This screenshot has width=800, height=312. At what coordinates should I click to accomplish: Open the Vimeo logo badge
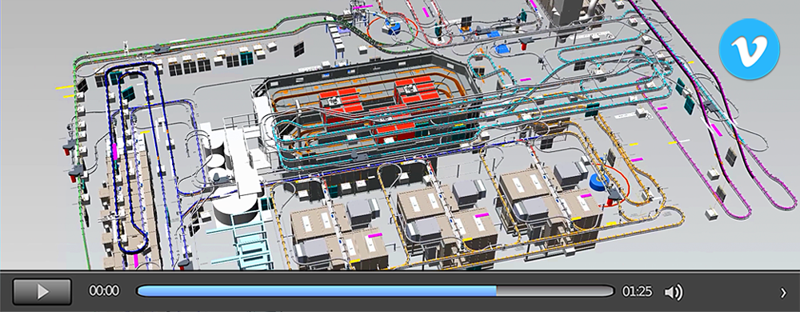[750, 49]
